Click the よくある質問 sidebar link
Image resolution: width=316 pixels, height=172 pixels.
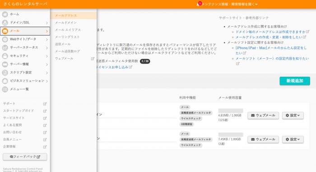(12, 125)
